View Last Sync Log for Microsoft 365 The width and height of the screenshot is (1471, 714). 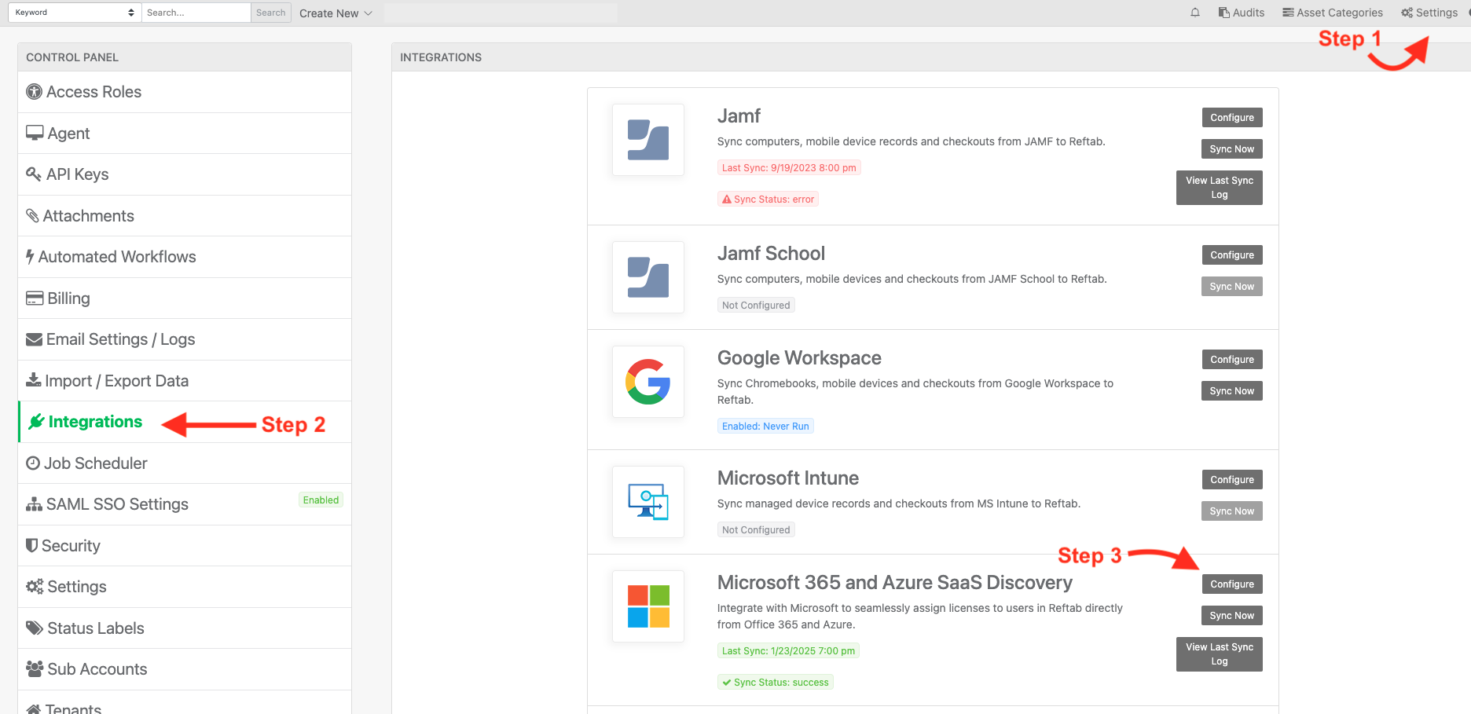[x=1219, y=654]
